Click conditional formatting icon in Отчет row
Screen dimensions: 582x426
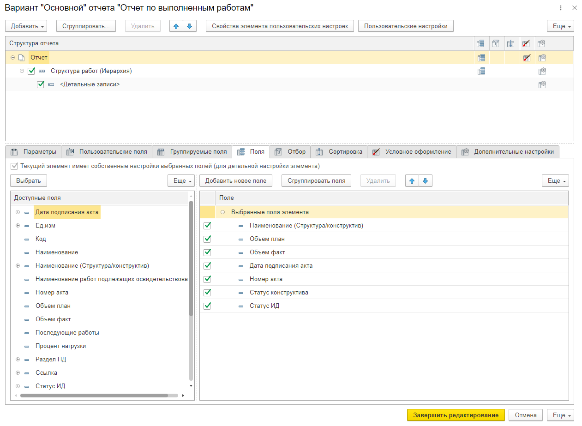[x=527, y=58]
